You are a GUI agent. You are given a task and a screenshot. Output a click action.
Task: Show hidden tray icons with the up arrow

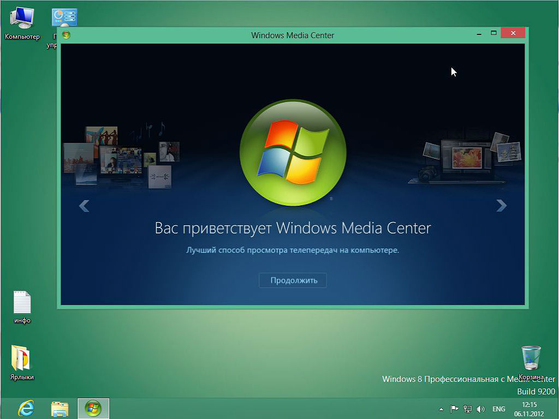tap(441, 409)
